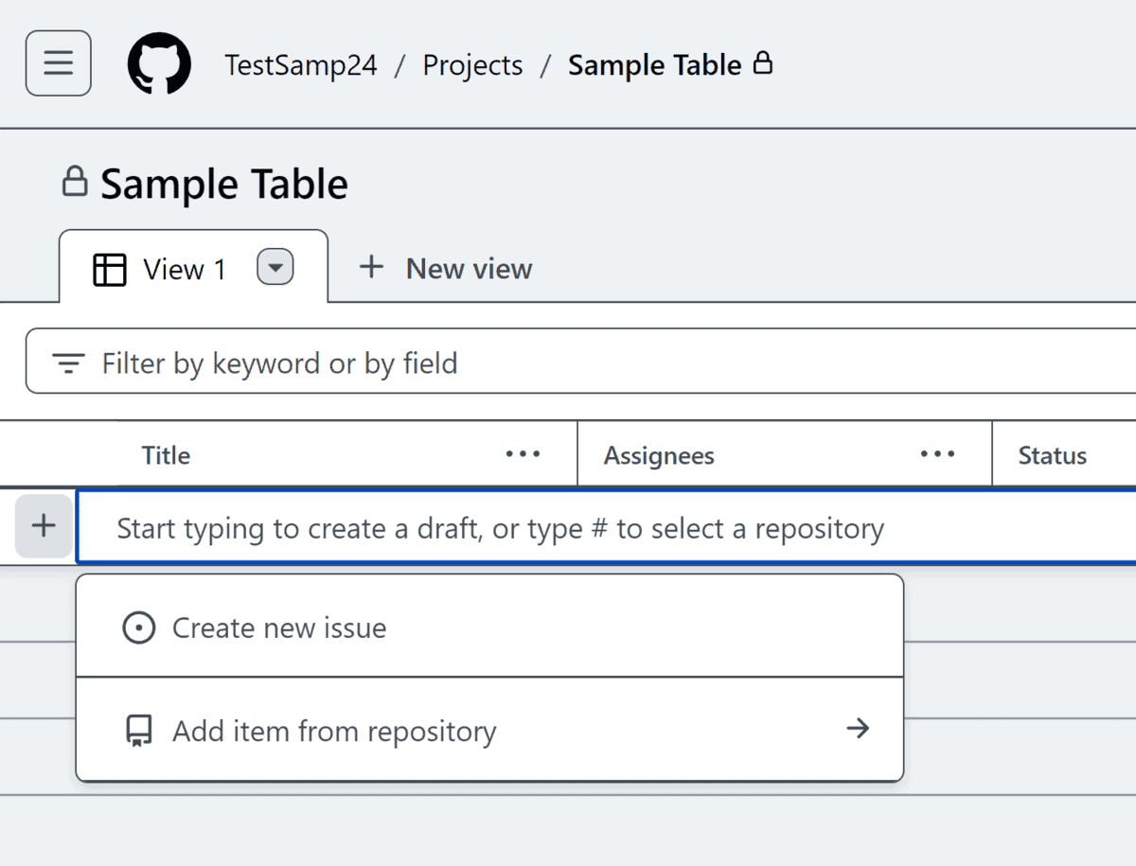Click the Status column header
Viewport: 1136px width, 866px height.
(1052, 454)
